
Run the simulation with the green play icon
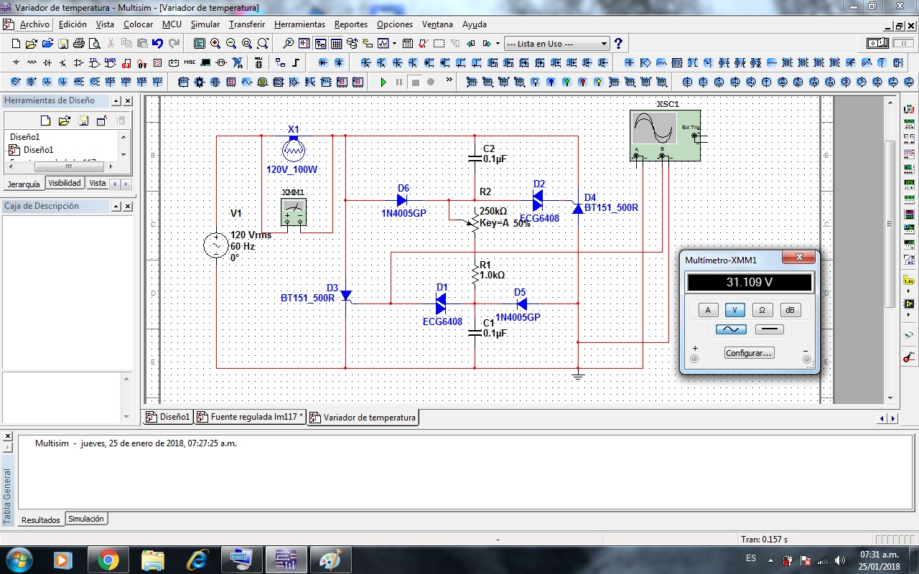click(x=383, y=81)
